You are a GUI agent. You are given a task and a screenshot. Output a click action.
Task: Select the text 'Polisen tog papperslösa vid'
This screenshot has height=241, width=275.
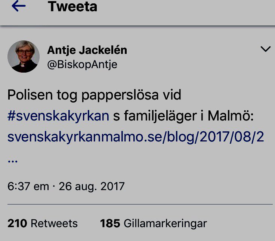(x=94, y=95)
